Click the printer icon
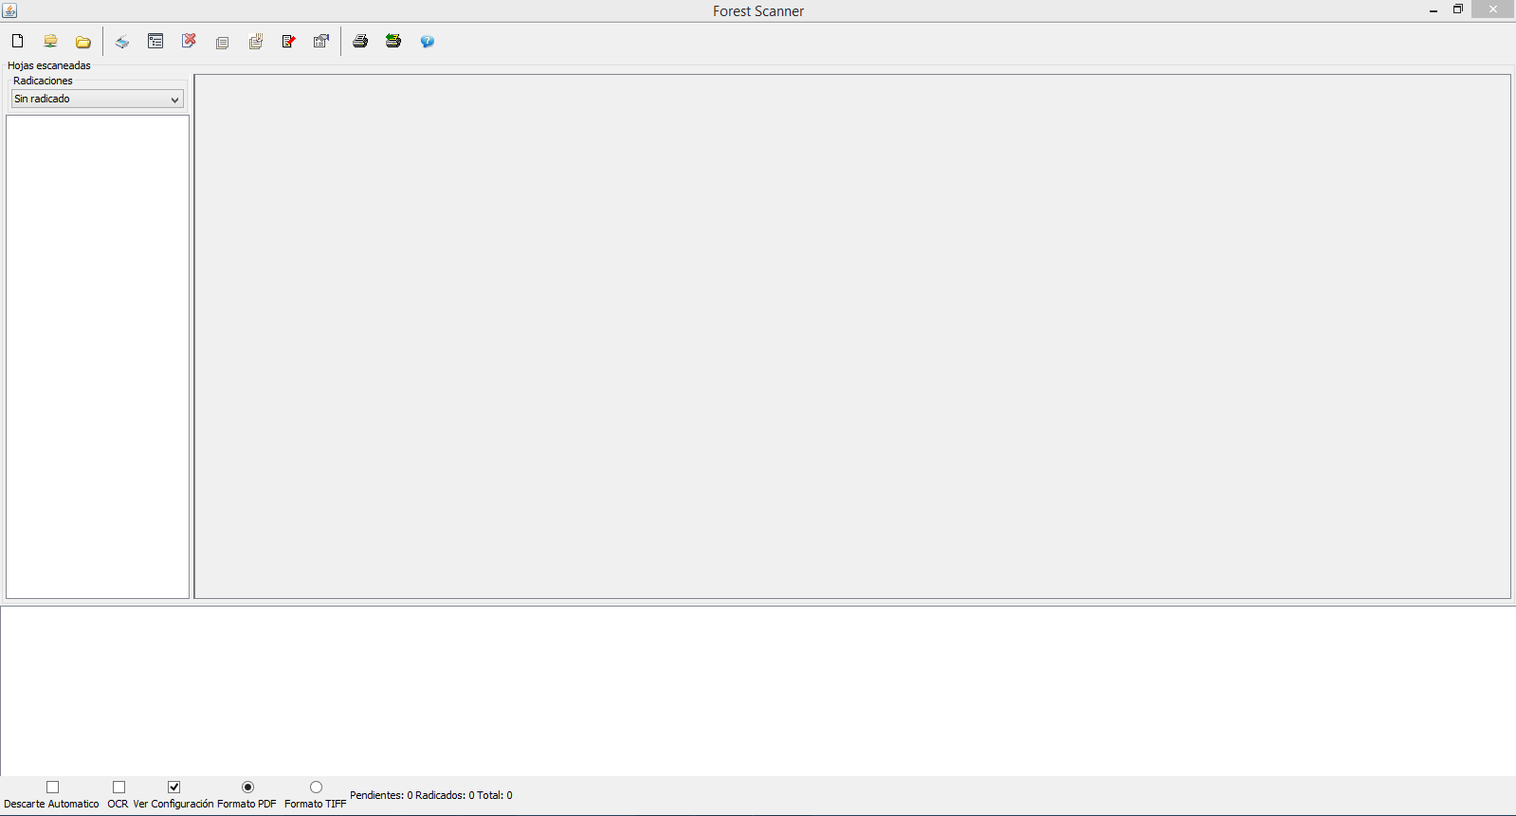Screen dimensions: 1516x816 (x=360, y=41)
